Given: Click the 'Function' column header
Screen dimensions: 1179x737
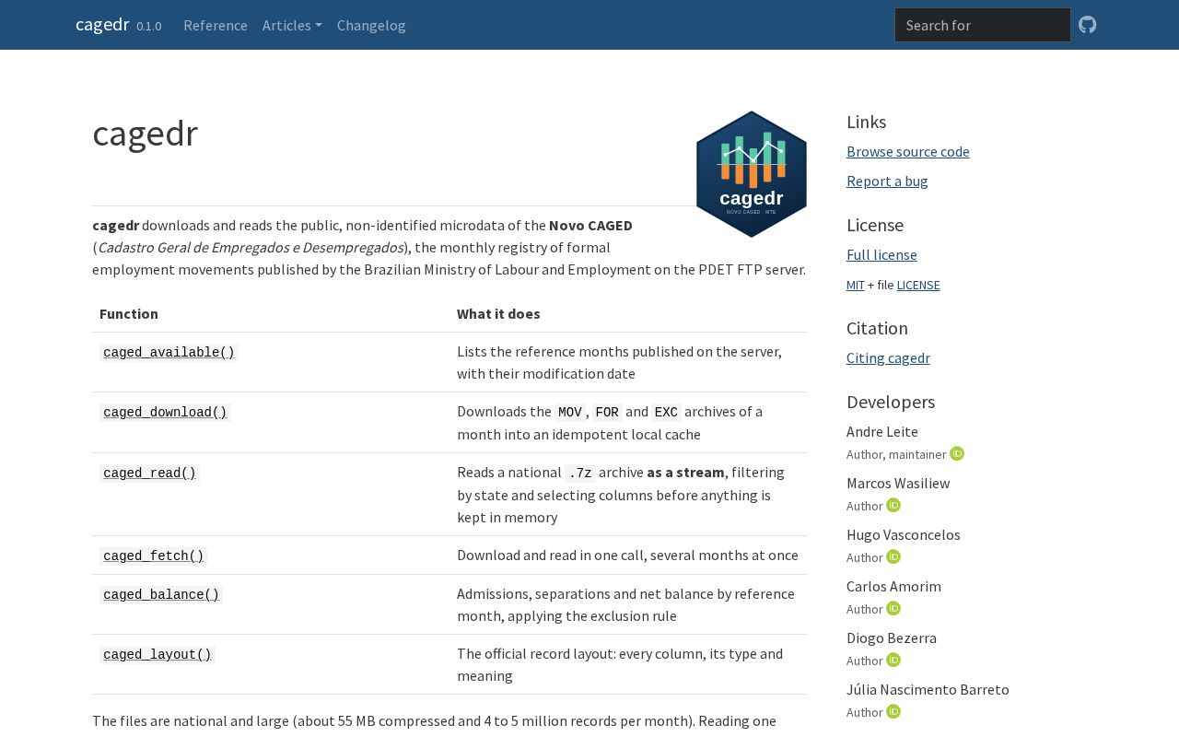Looking at the screenshot, I should [x=129, y=313].
